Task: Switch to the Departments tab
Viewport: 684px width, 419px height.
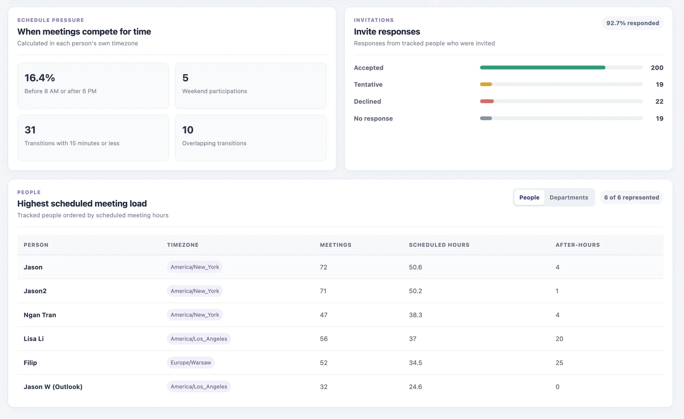Action: click(569, 197)
